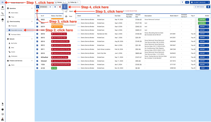This screenshot has height=122, width=211.
Task: Open the Review alerts tab
Action: click(x=60, y=2)
